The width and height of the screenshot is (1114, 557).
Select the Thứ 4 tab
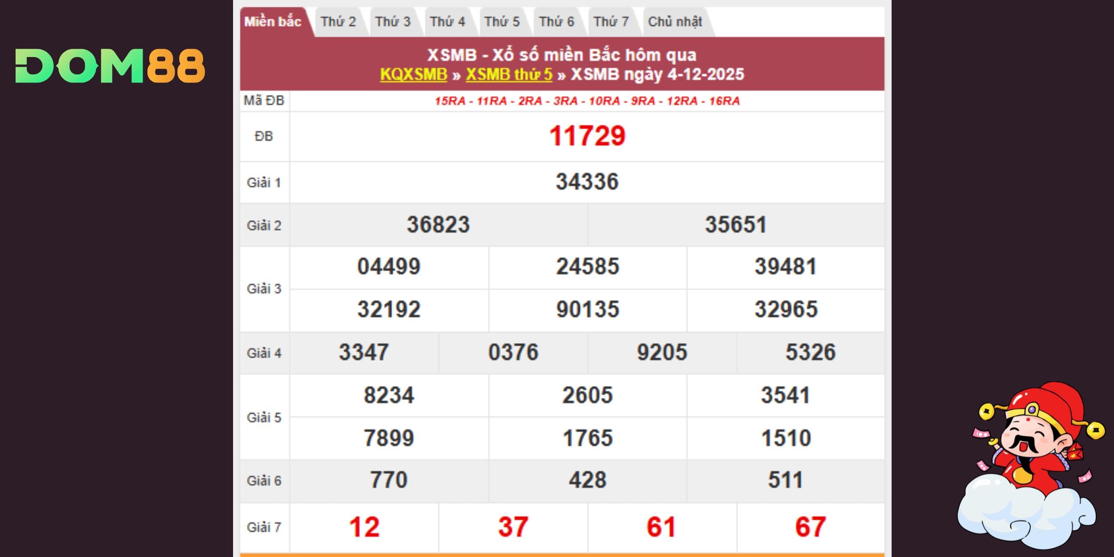pos(447,21)
